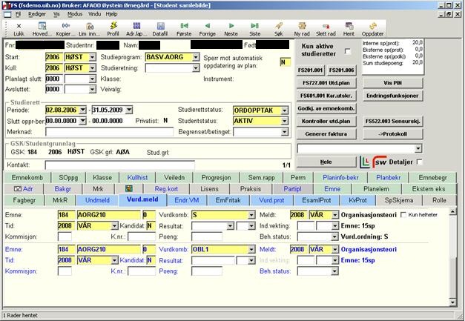Screen dimensions: 465x321
Task: Expand the Begrenset/betinget dropdown
Action: (x=284, y=132)
